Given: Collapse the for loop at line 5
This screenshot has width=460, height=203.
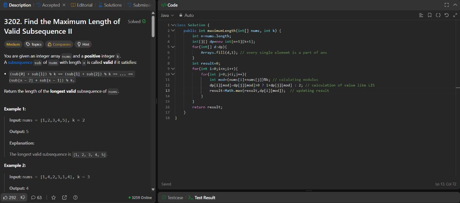Looking at the screenshot, I should click(173, 47).
